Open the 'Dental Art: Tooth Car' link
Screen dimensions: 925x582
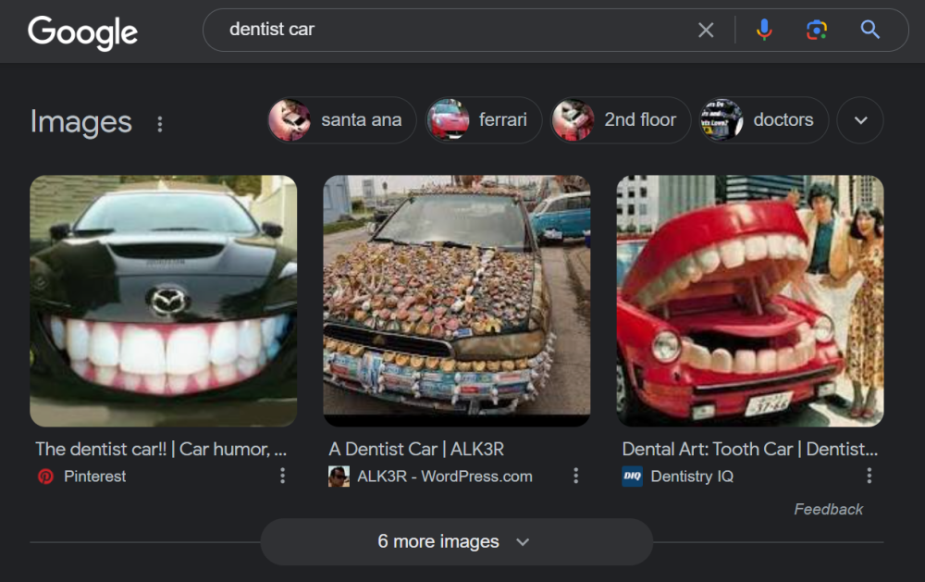click(x=749, y=449)
